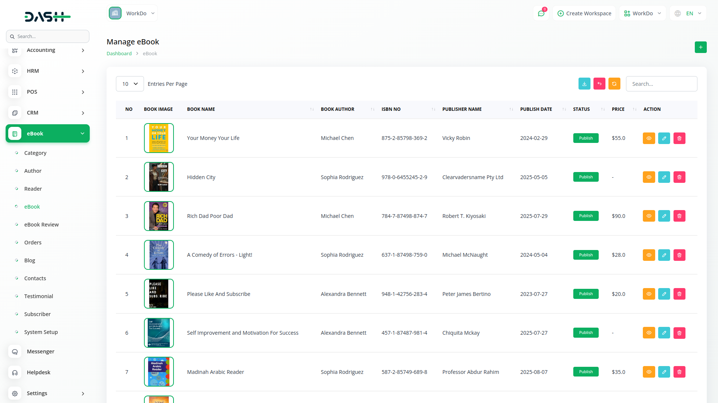Edit the Hidden City book entry
Image resolution: width=718 pixels, height=403 pixels.
pyautogui.click(x=664, y=177)
